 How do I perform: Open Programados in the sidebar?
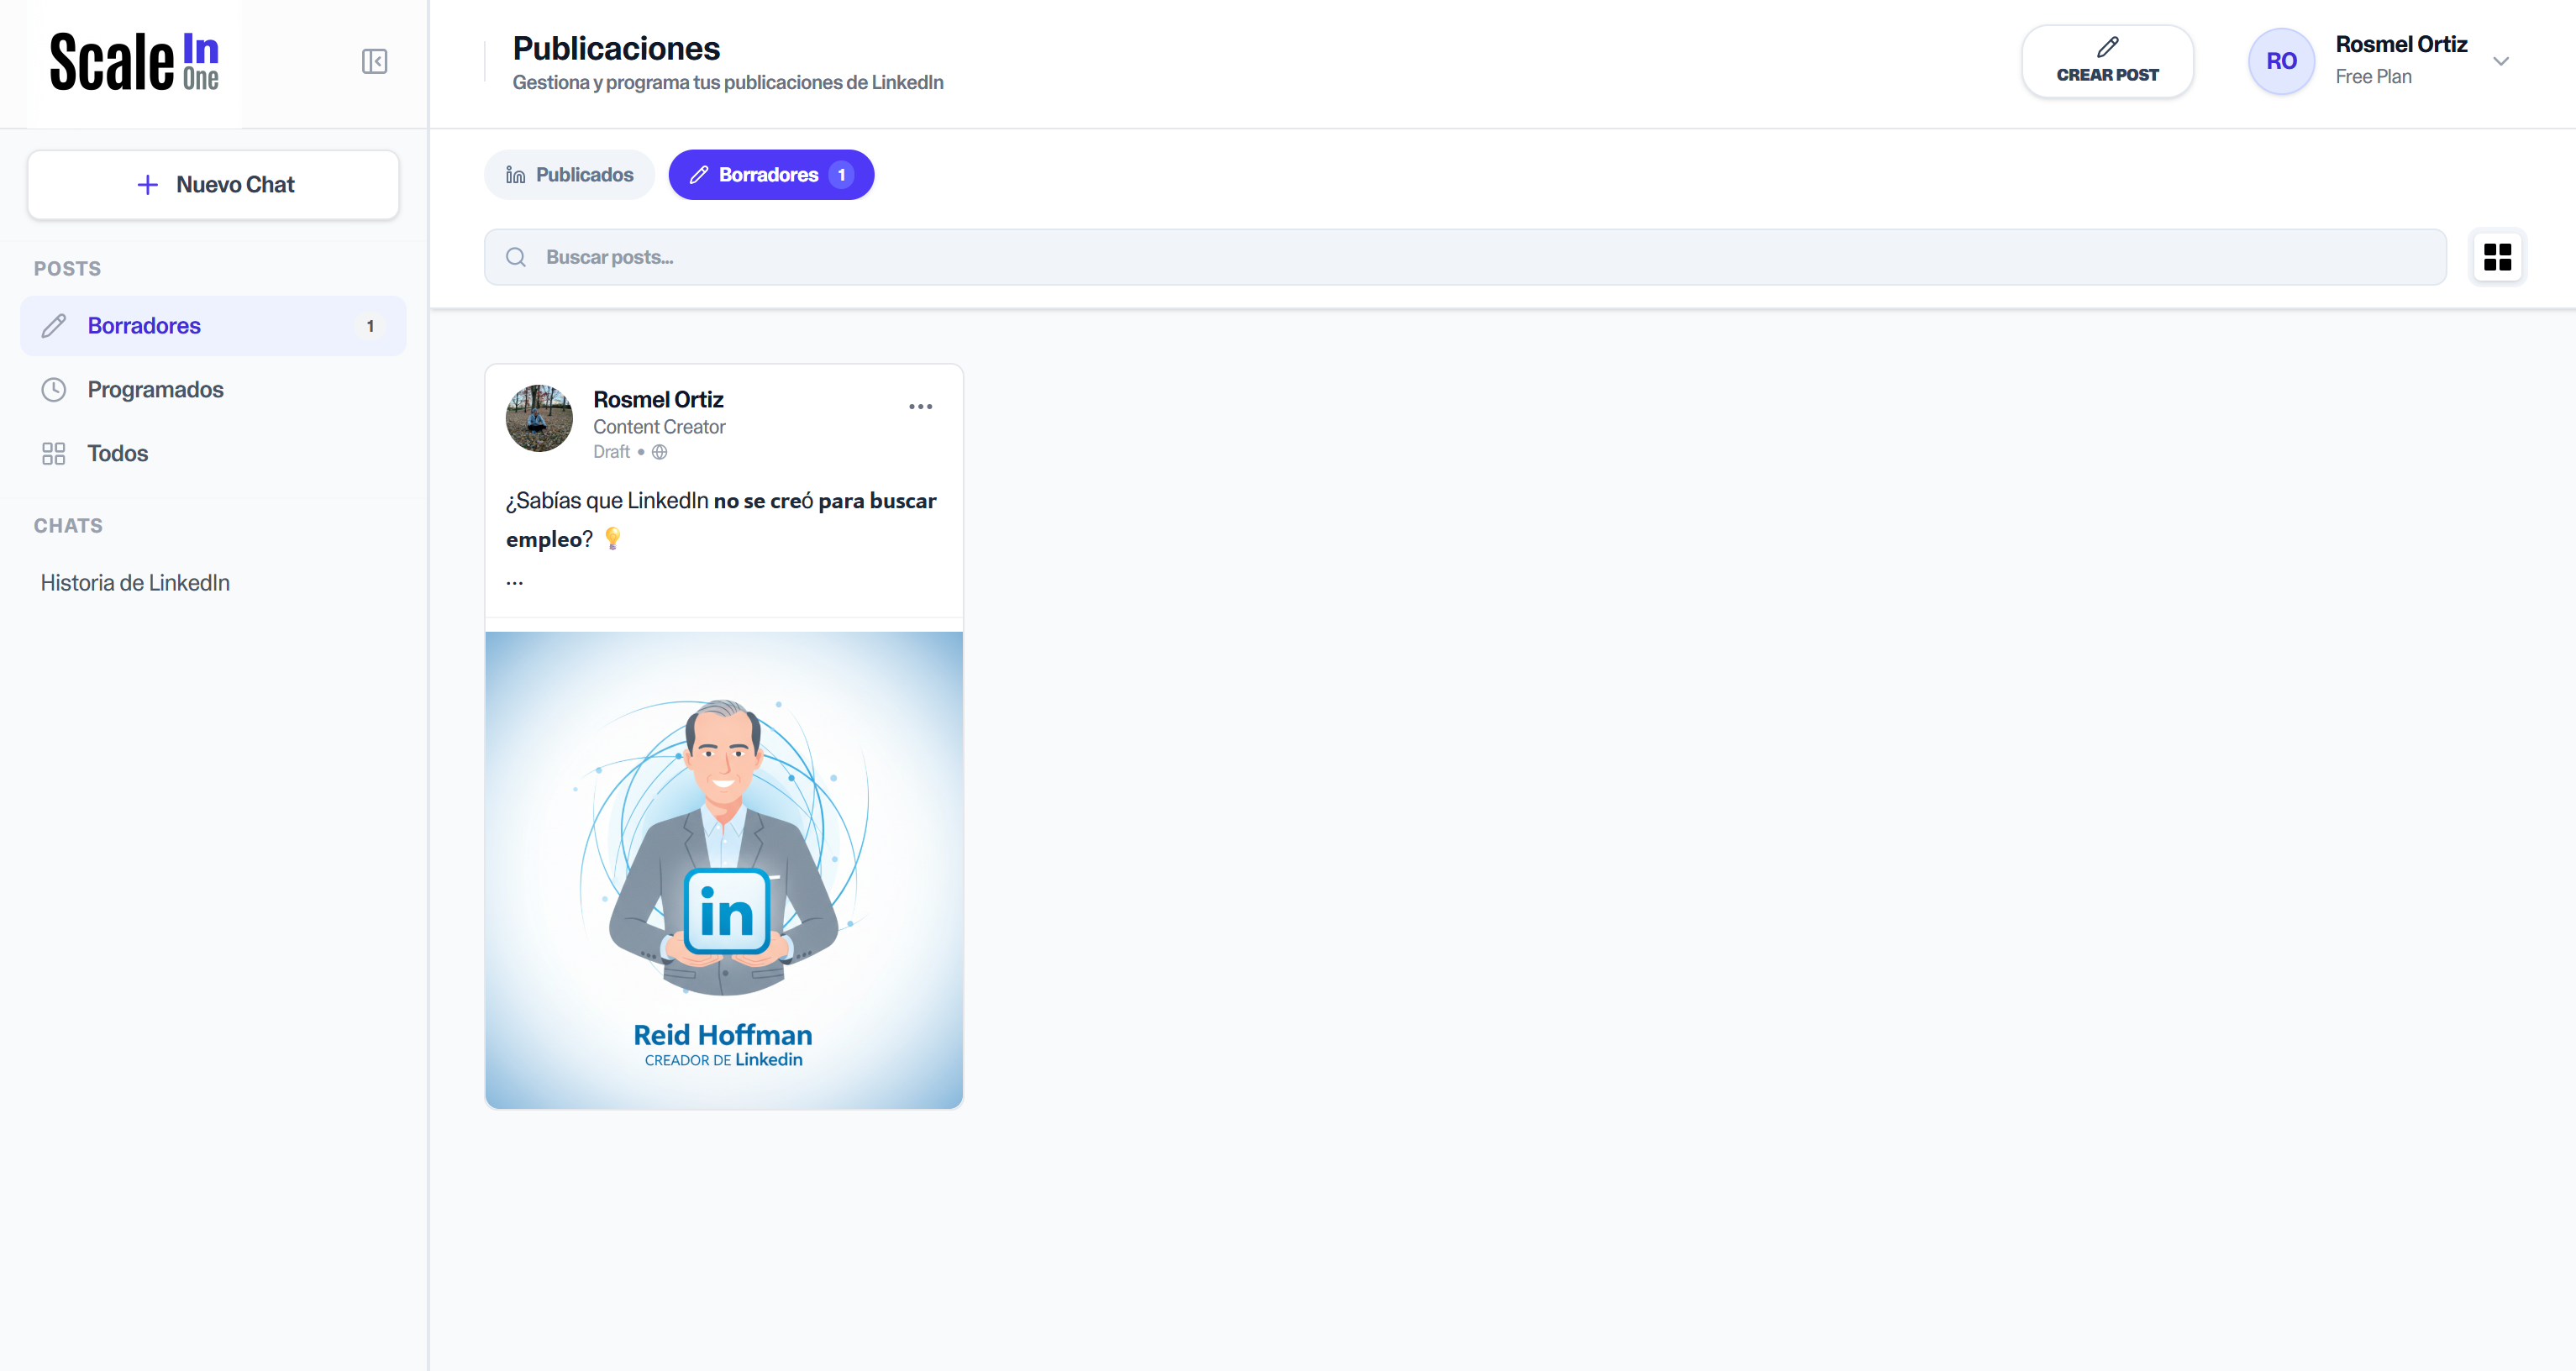tap(155, 390)
